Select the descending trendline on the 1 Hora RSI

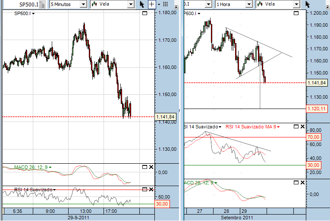click(x=238, y=141)
